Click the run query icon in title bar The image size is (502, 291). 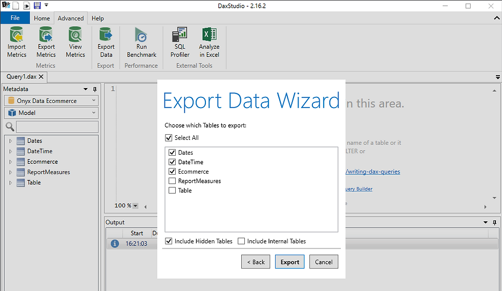[x=27, y=5]
